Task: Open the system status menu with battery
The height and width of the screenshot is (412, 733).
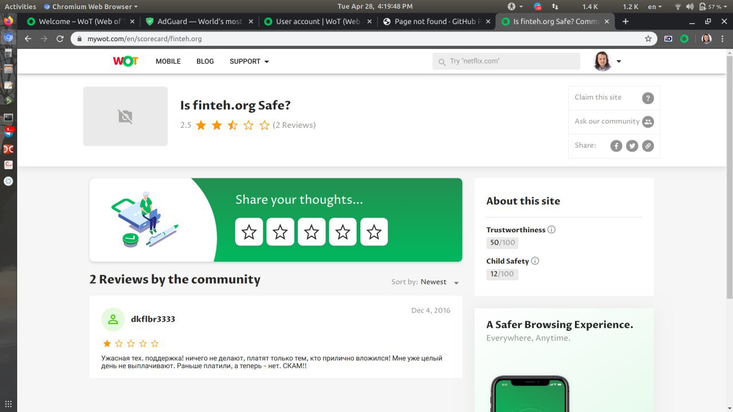Action: (x=700, y=7)
